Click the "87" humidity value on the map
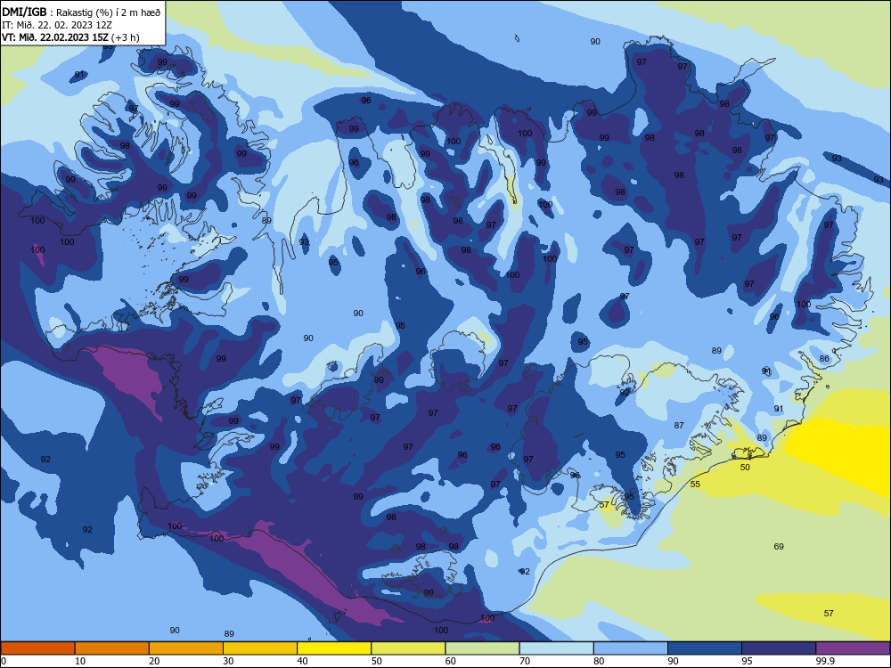This screenshot has height=668, width=891. 679,425
